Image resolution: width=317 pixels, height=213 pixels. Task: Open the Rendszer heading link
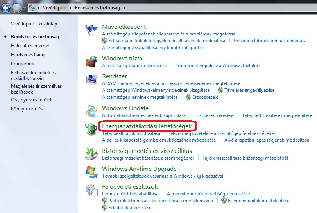[115, 76]
